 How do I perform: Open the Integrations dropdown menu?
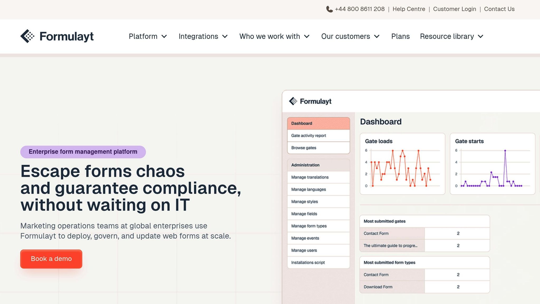click(203, 36)
